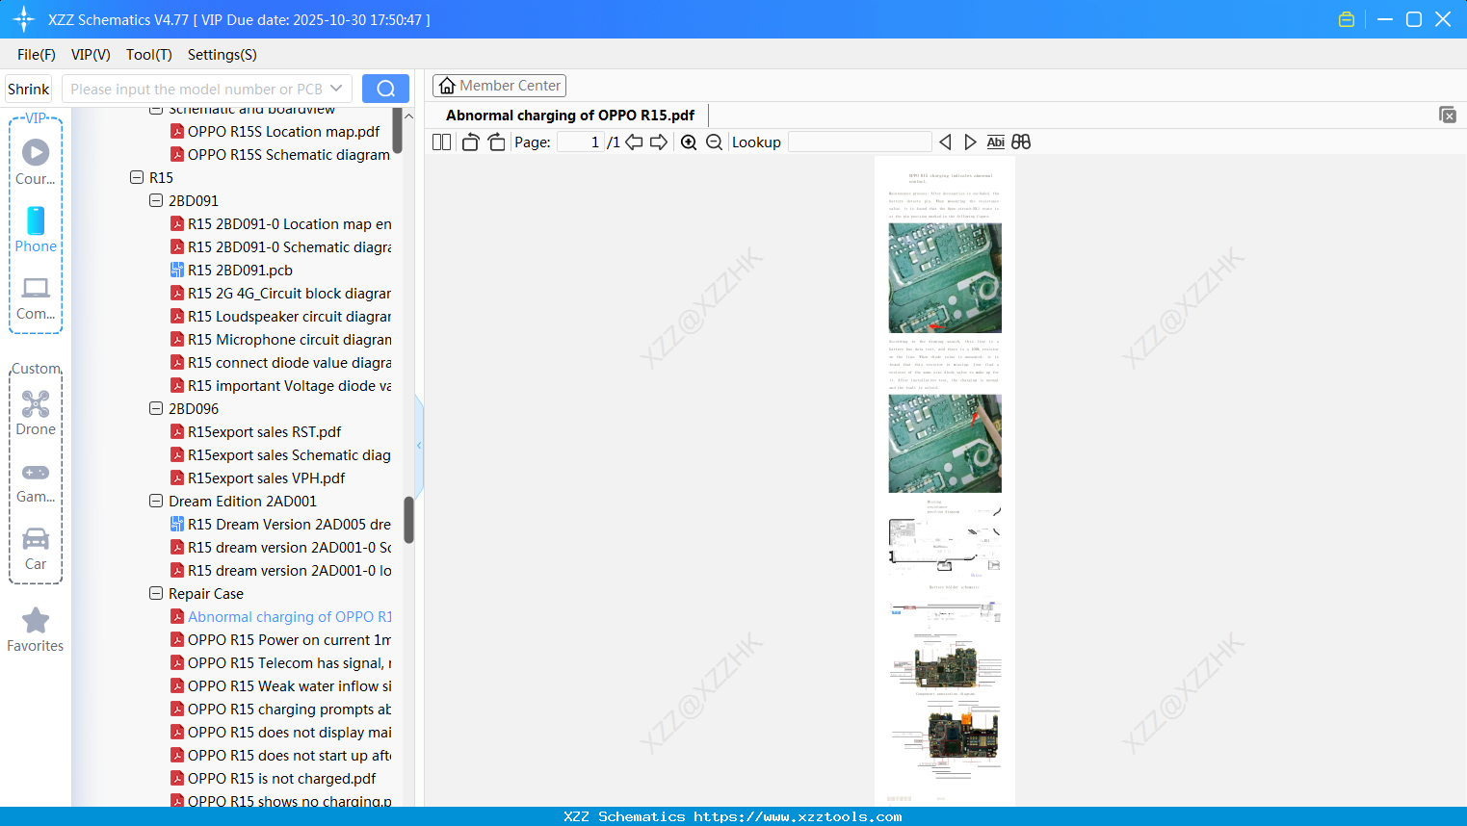
Task: Open the Member Center
Action: pyautogui.click(x=499, y=86)
